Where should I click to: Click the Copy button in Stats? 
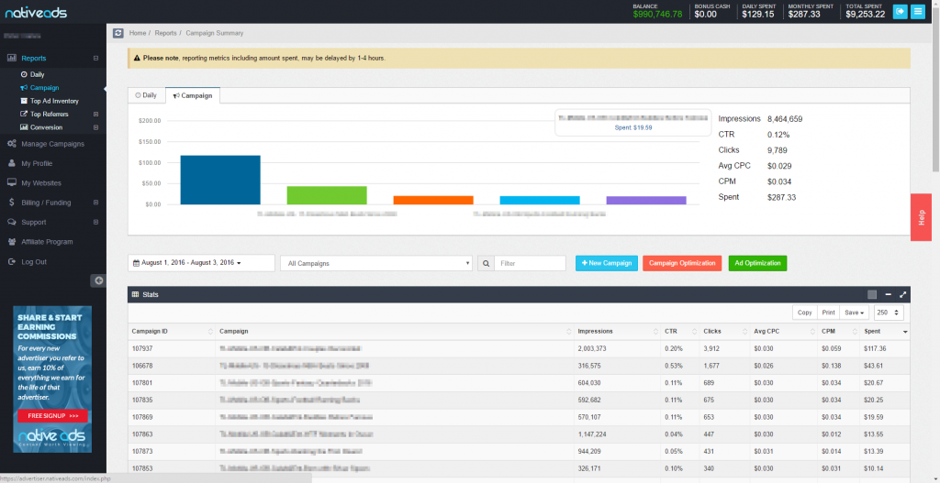coord(804,313)
